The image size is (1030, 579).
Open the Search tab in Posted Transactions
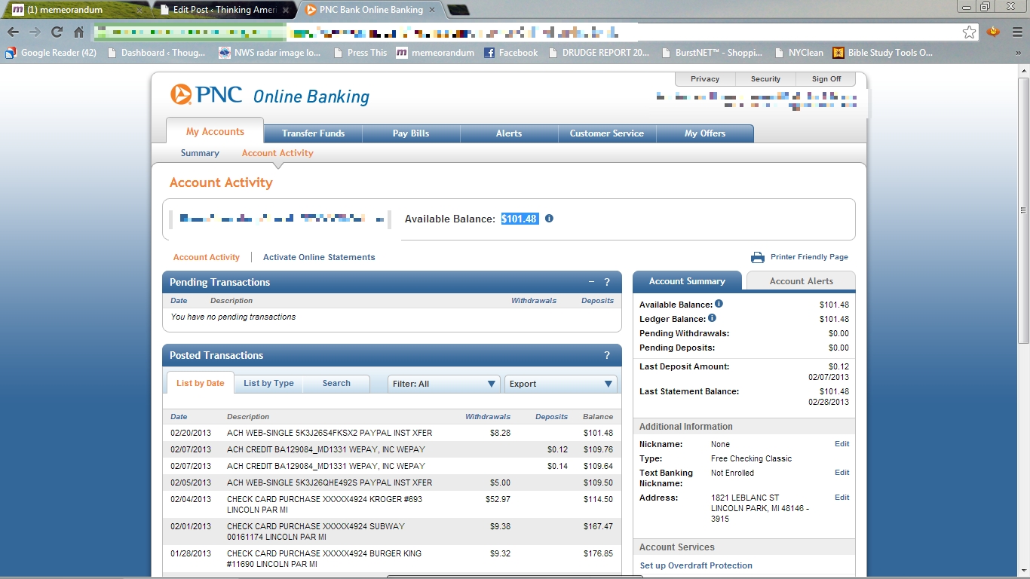336,383
